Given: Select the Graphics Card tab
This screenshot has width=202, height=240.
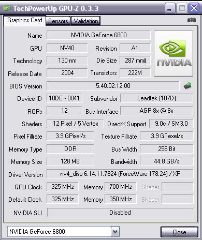Looking at the screenshot, I should click(24, 21).
